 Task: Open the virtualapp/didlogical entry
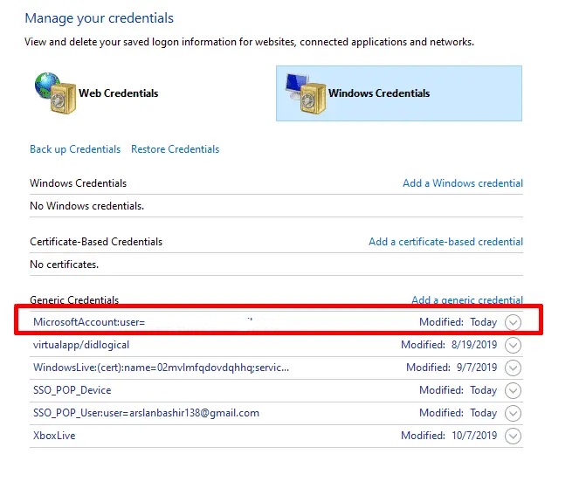tap(81, 345)
